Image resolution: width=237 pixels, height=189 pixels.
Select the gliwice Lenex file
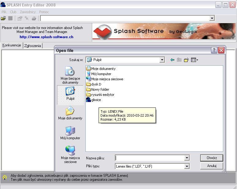93,100
